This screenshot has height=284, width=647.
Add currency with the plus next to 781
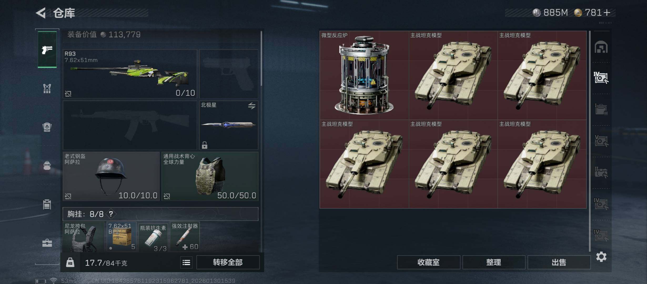[607, 13]
